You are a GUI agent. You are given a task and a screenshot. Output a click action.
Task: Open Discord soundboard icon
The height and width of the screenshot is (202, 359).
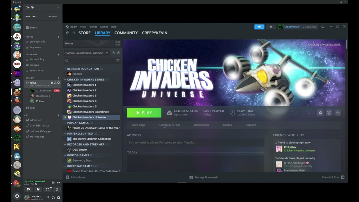tap(57, 189)
